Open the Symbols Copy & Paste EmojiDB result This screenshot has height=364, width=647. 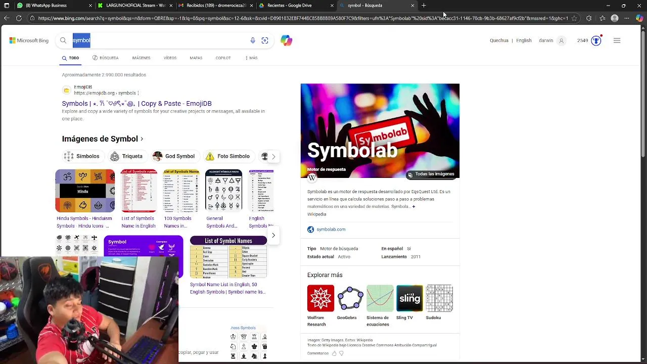[x=136, y=104]
